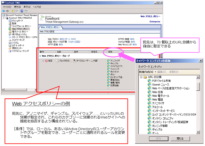
Task: Click the 動作 column header
Action: pos(47,52)
